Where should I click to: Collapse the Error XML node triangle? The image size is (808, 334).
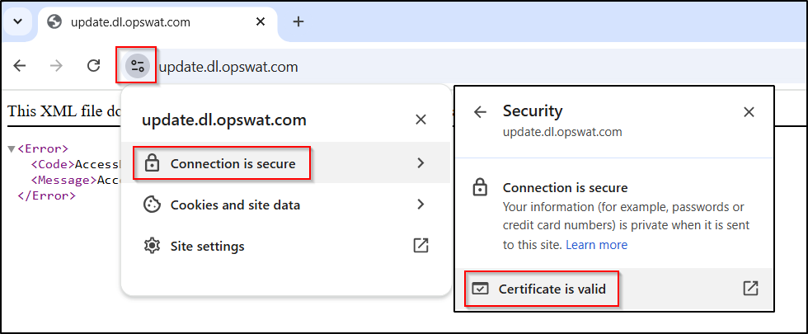[x=12, y=149]
